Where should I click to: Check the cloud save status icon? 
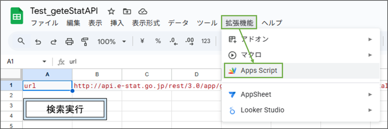[x=143, y=11]
